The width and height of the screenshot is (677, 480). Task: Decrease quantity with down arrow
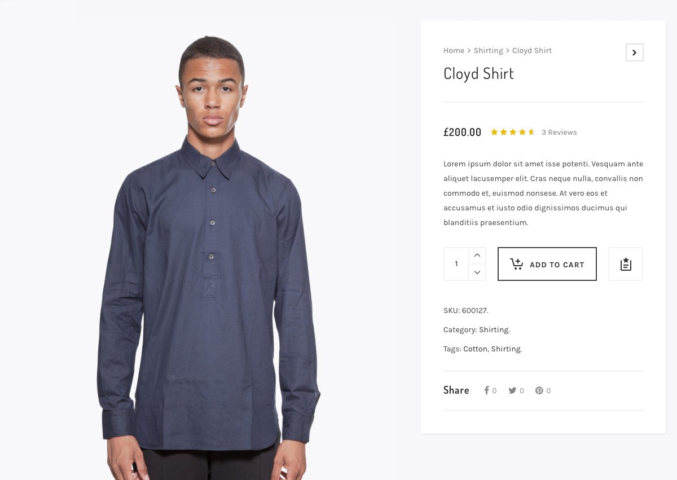pos(477,272)
